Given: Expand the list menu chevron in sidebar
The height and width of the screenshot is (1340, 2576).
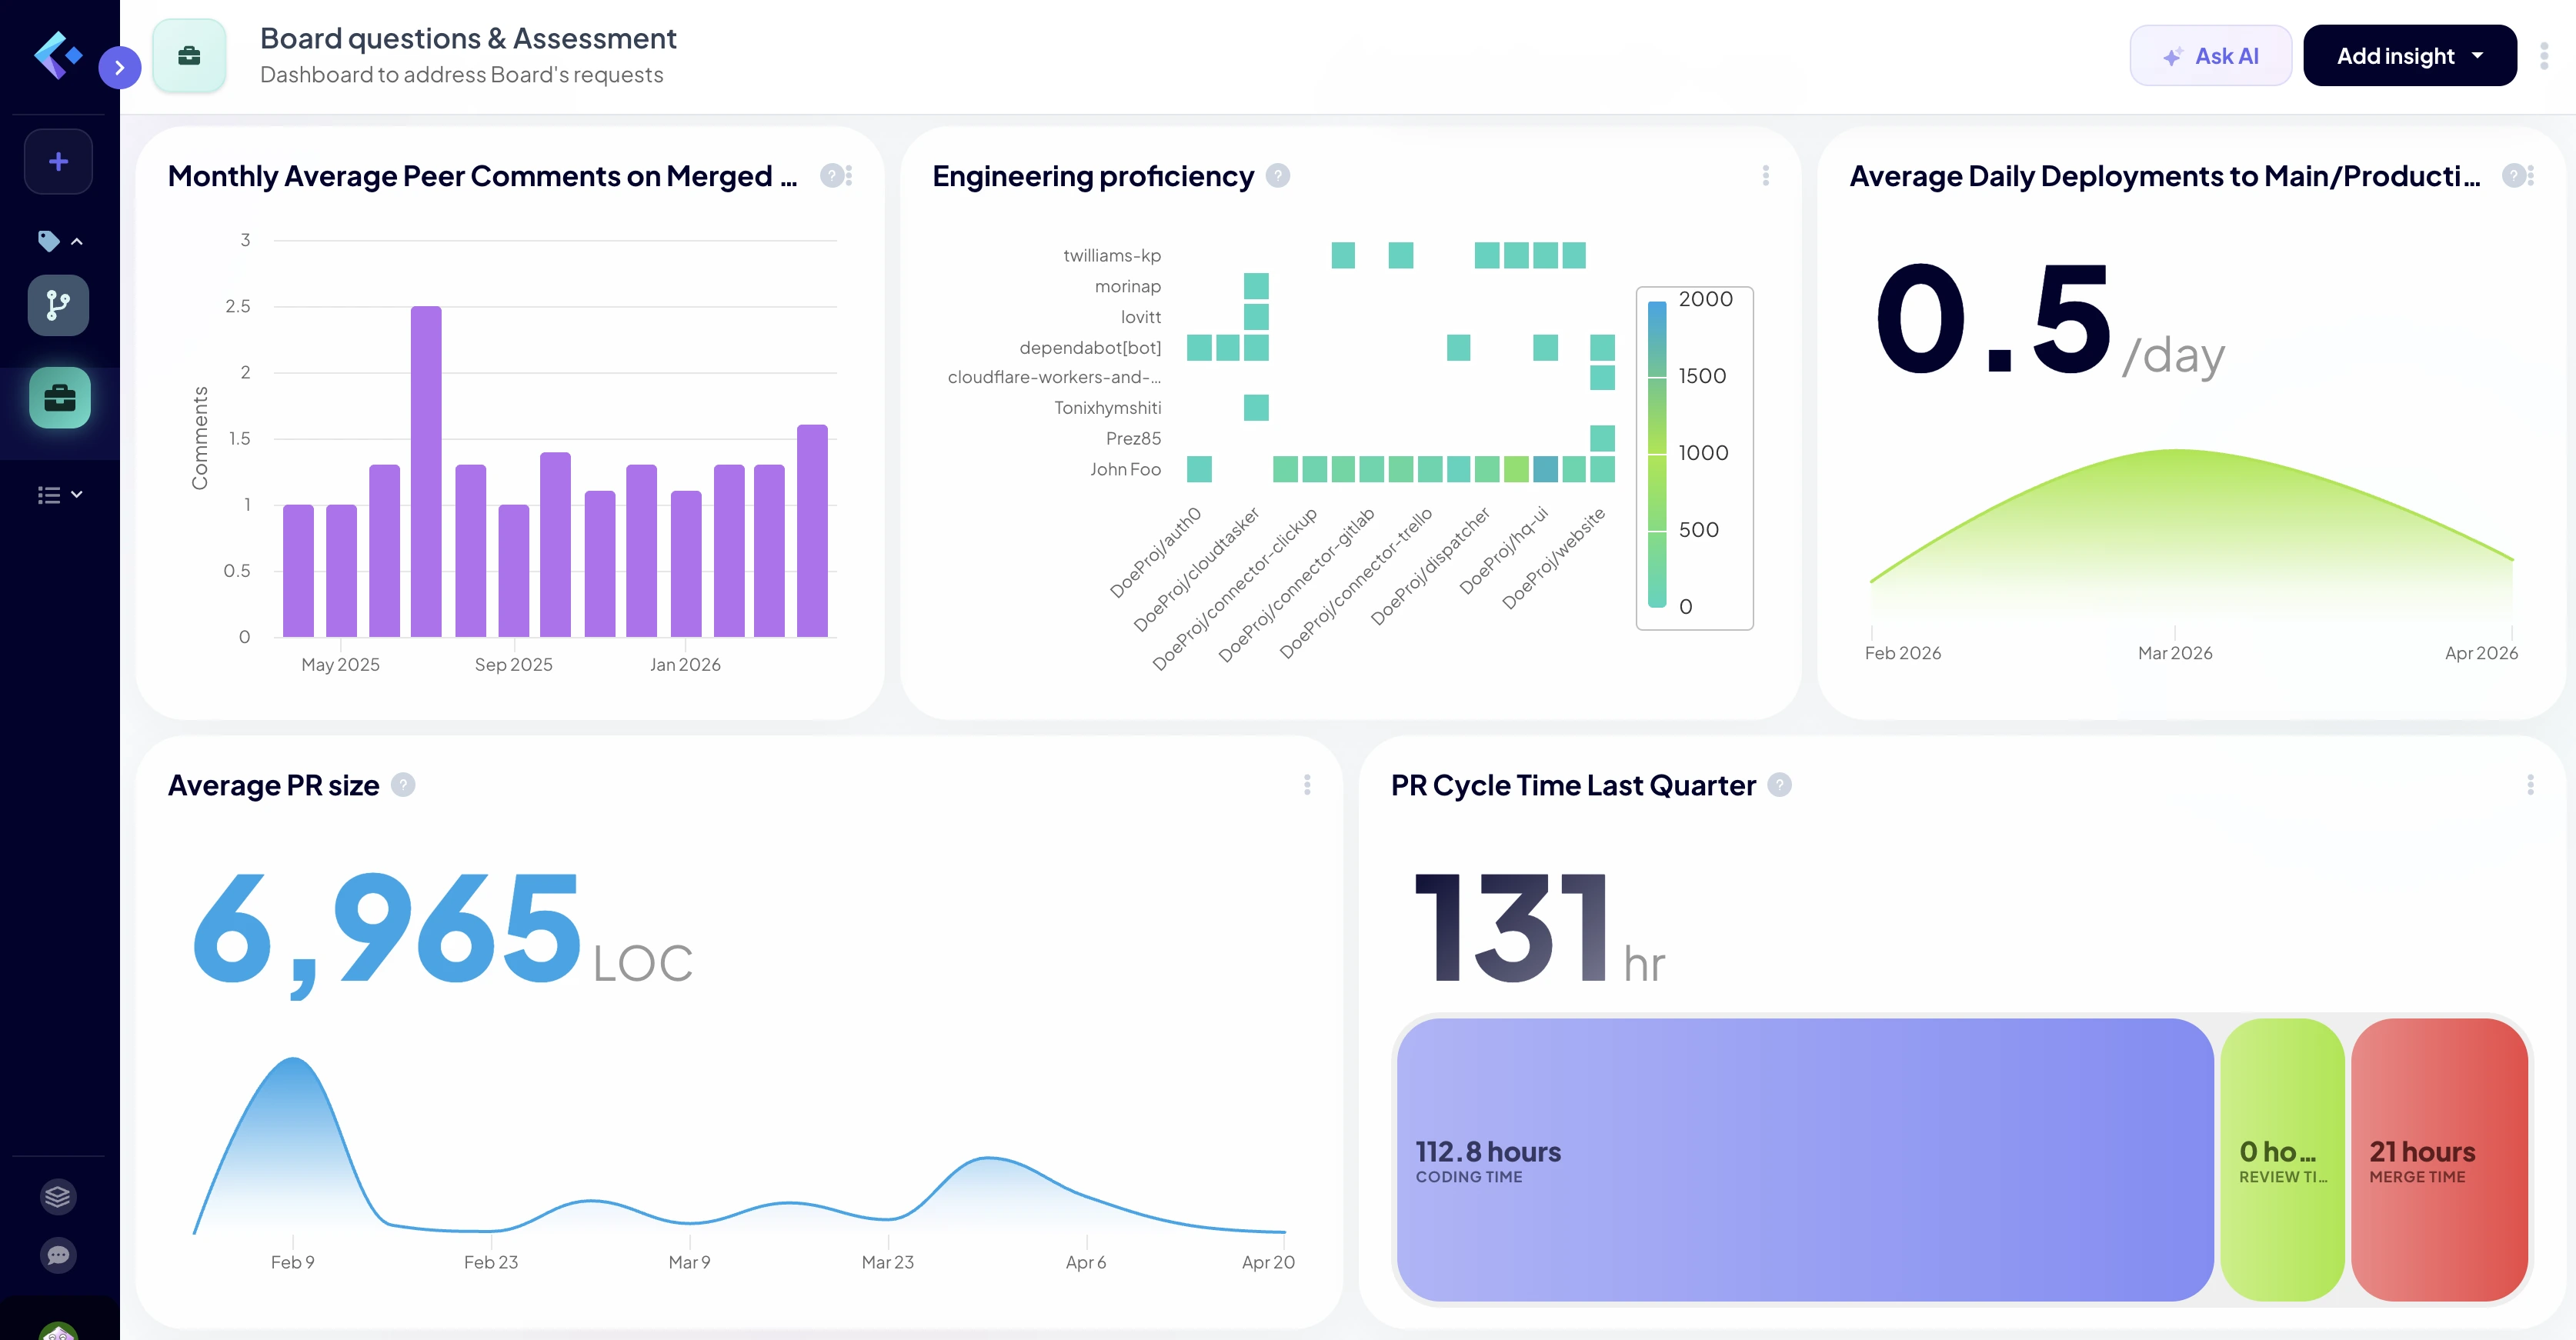Looking at the screenshot, I should [77, 494].
